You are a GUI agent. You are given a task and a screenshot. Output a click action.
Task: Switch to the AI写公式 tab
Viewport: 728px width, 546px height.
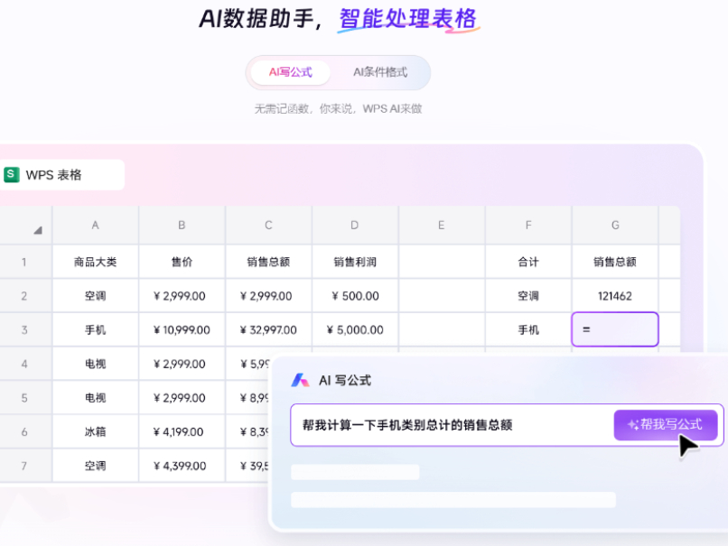[290, 72]
